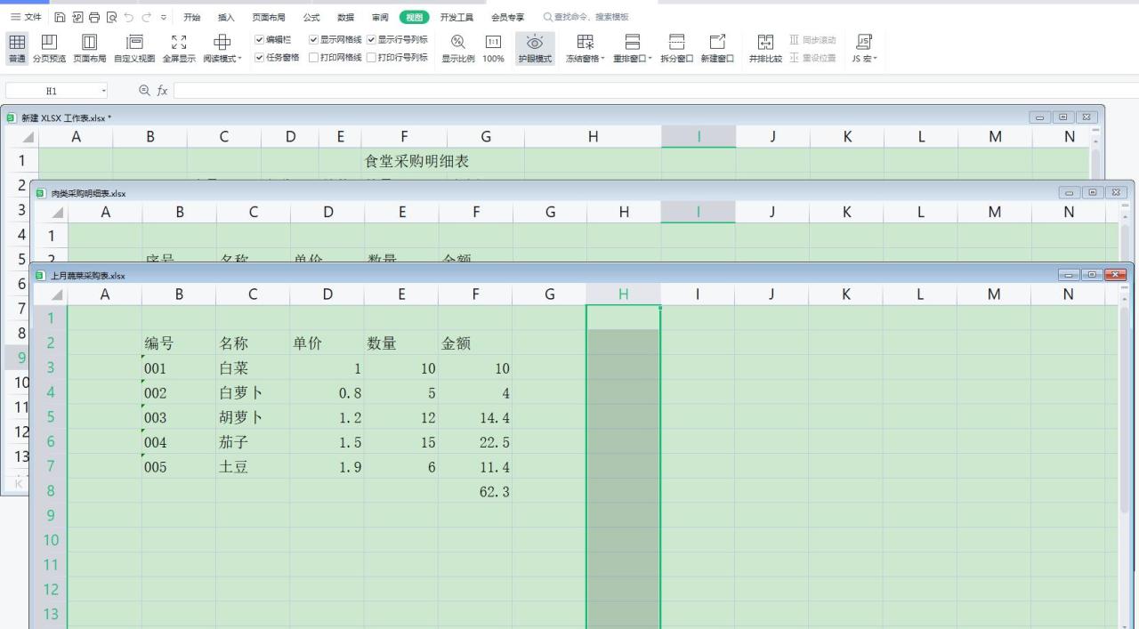
Task: Toggle 护眼模式 eye protection mode
Action: coord(535,48)
